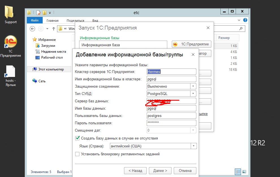Click properties icon in quick access toolbar
The width and height of the screenshot is (280, 177).
point(38,13)
